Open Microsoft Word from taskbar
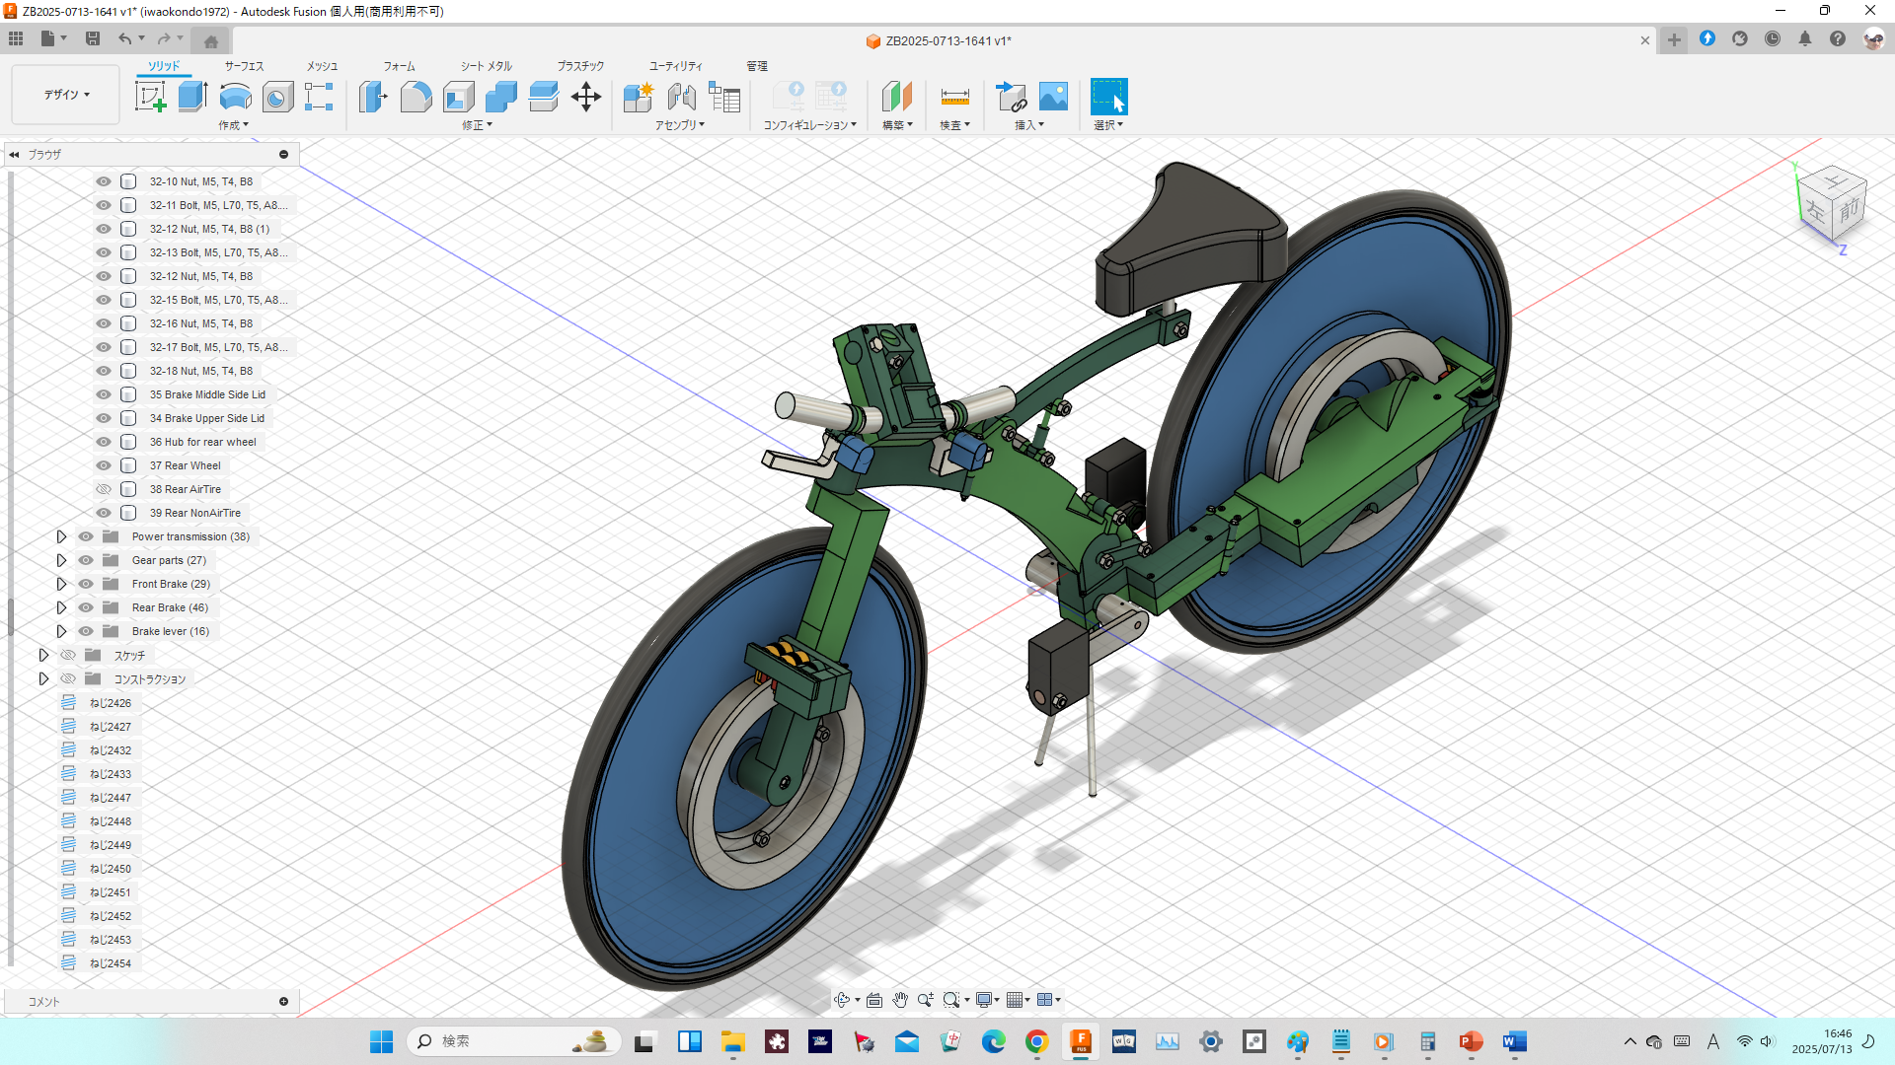Image resolution: width=1895 pixels, height=1065 pixels. [x=1514, y=1041]
